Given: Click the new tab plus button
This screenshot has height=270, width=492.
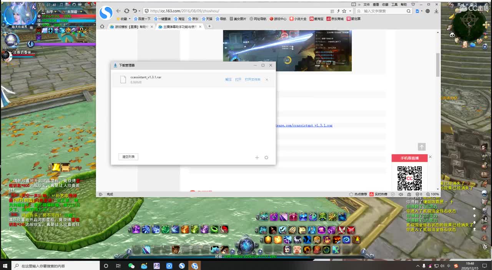Looking at the screenshot, I should tap(209, 26).
